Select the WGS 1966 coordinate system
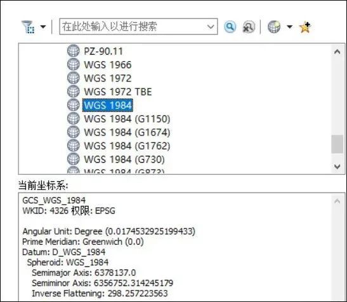The width and height of the screenshot is (347, 302). [108, 65]
